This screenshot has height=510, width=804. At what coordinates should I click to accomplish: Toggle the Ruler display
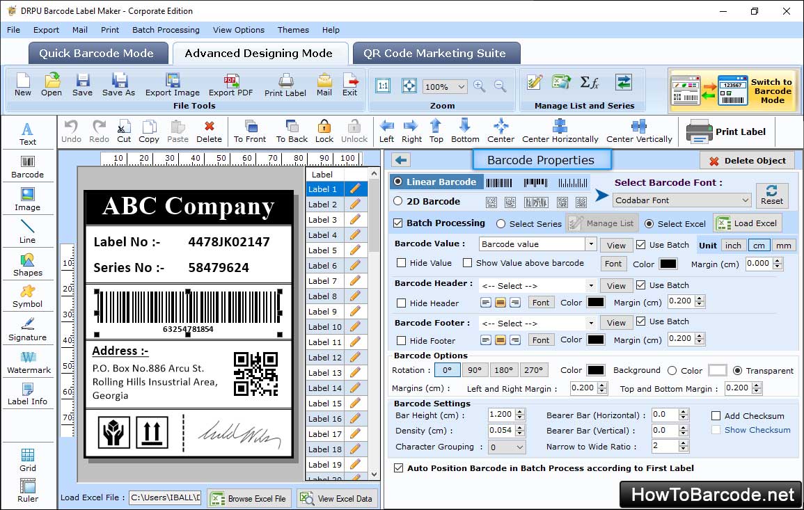click(x=28, y=491)
